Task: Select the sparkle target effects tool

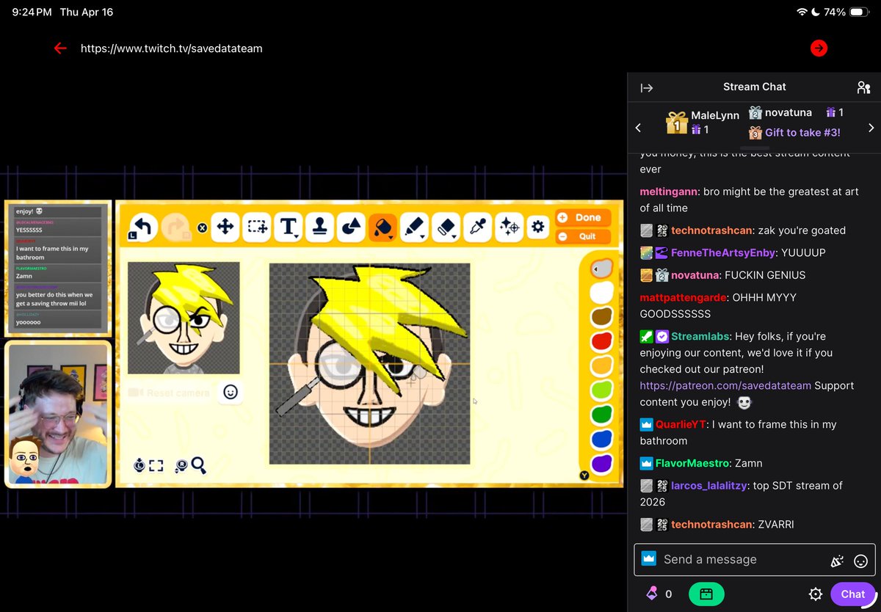Action: click(509, 227)
